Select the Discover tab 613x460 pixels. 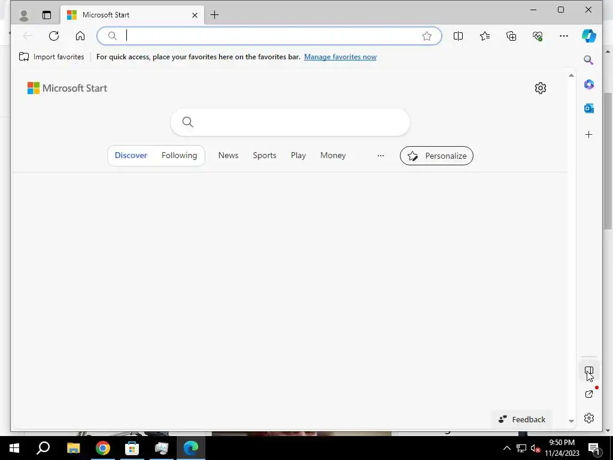click(x=131, y=155)
